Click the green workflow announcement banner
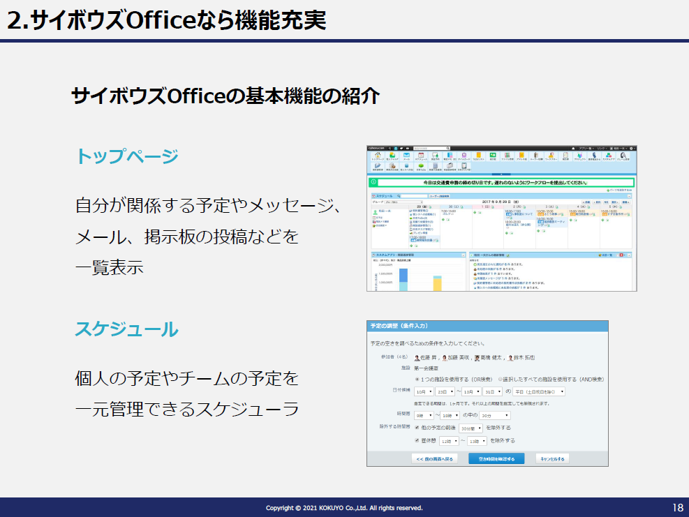Screen dimensions: 689x517 [x=501, y=182]
